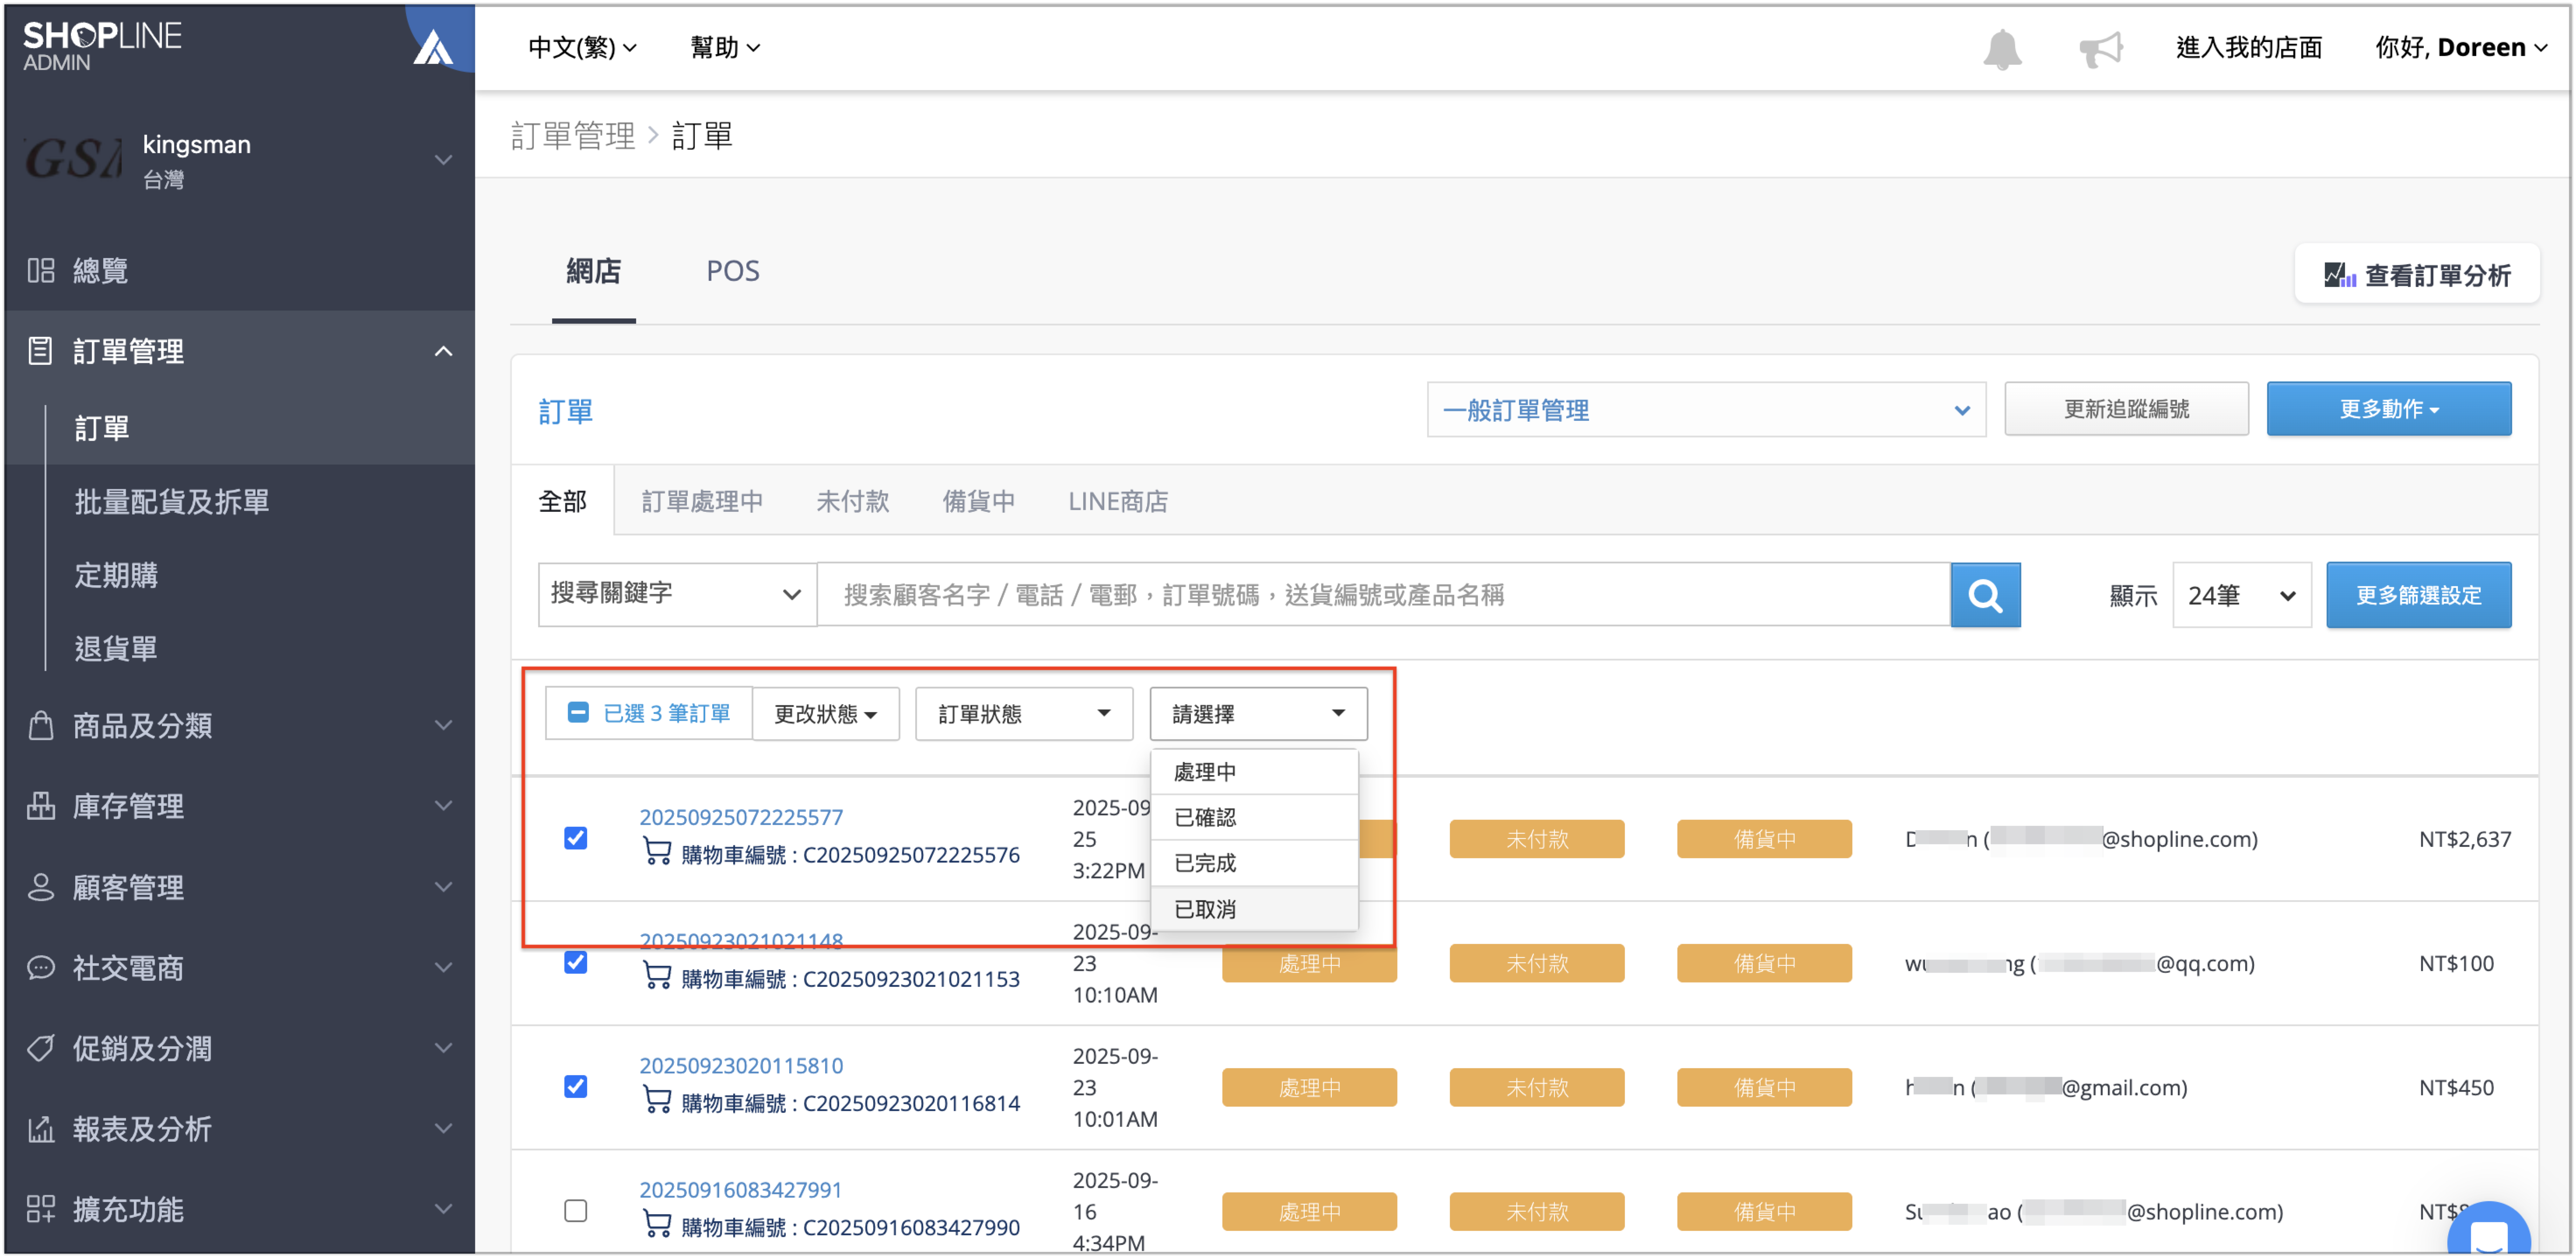Viewport: 2576px width, 1258px height.
Task: Click the 更新追蹤編號 button
Action: pyautogui.click(x=2125, y=409)
